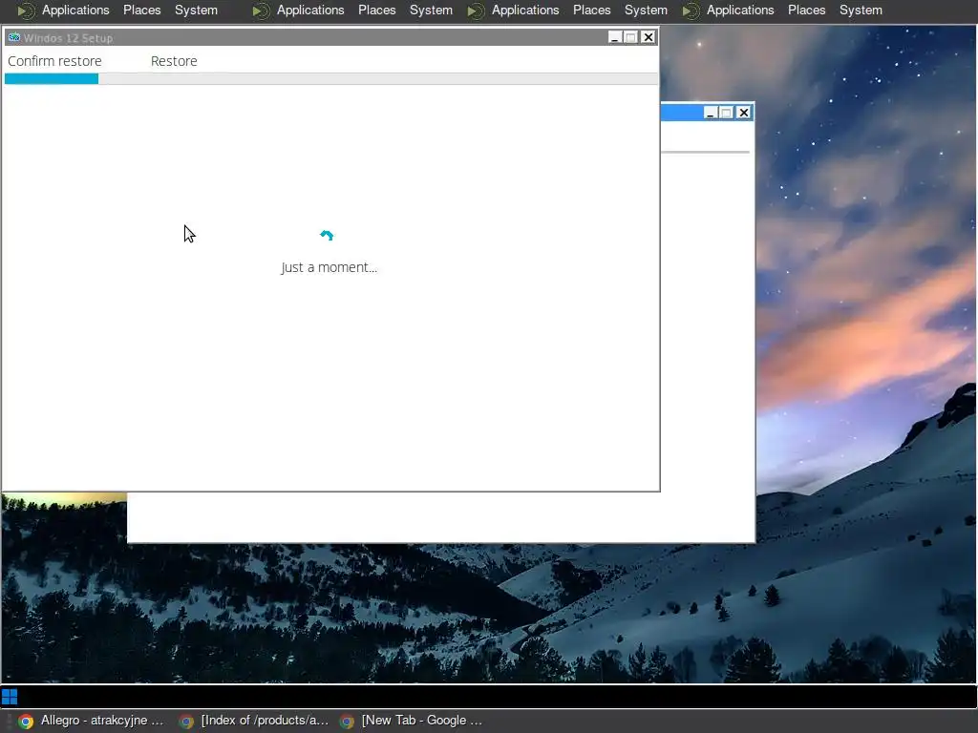
Task: Click the third Applications menu logo icon
Action: (x=476, y=10)
